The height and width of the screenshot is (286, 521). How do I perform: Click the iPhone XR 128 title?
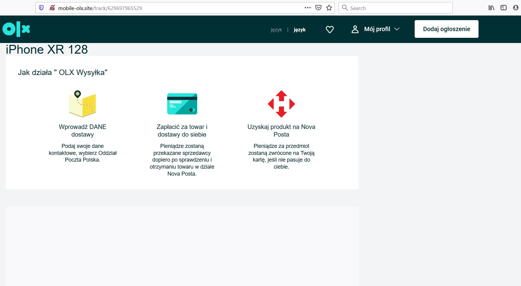(47, 49)
